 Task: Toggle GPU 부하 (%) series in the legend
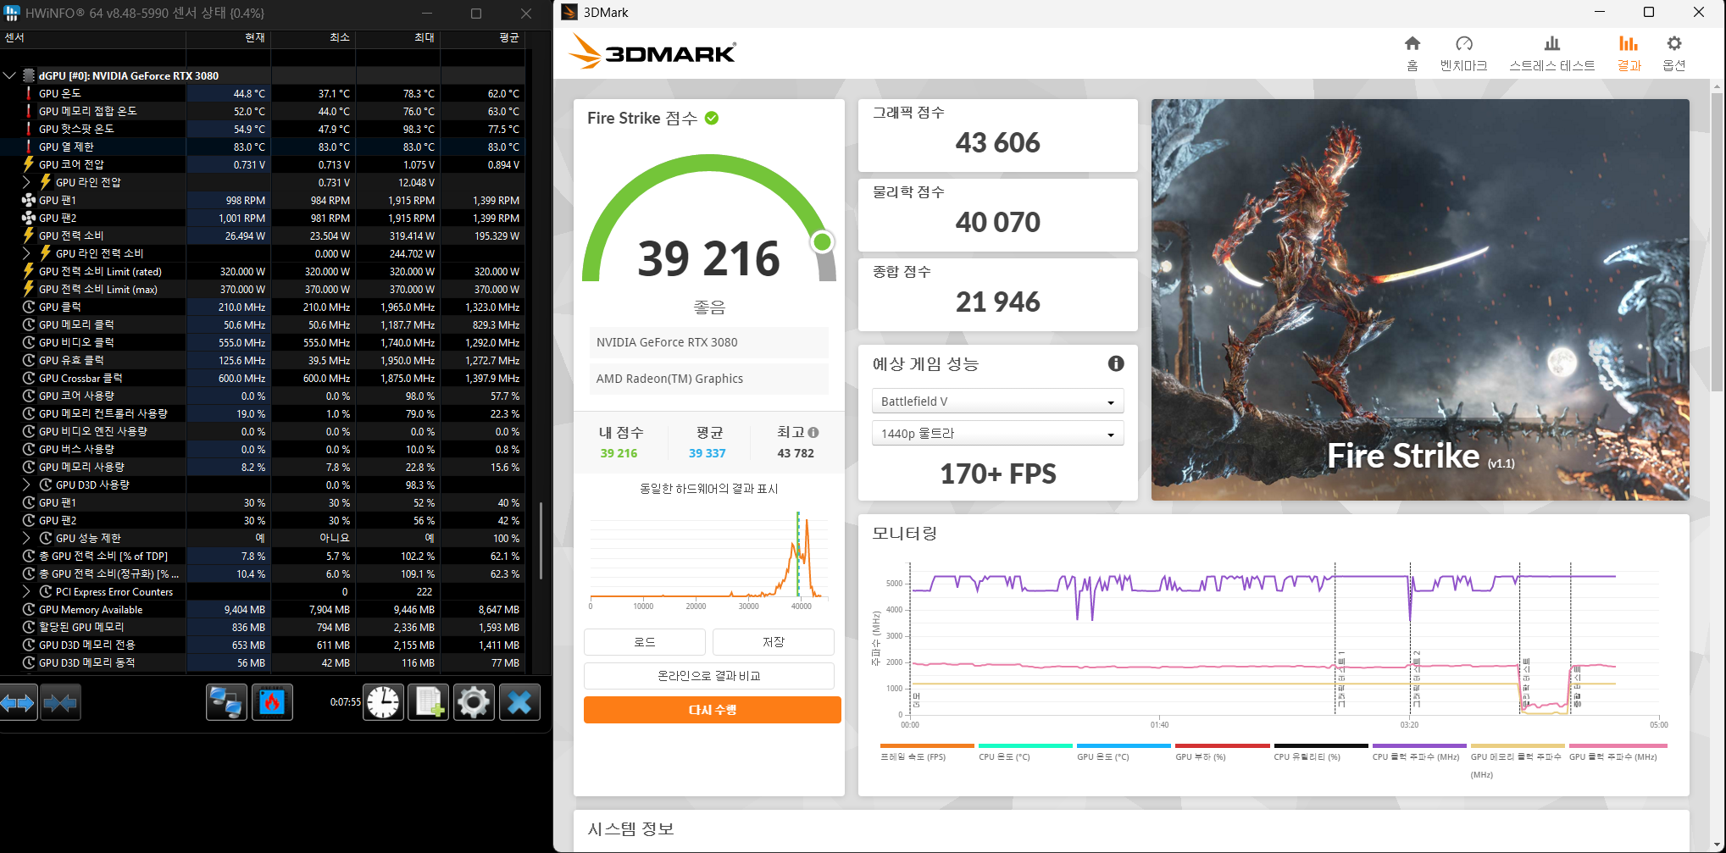pos(1222,753)
